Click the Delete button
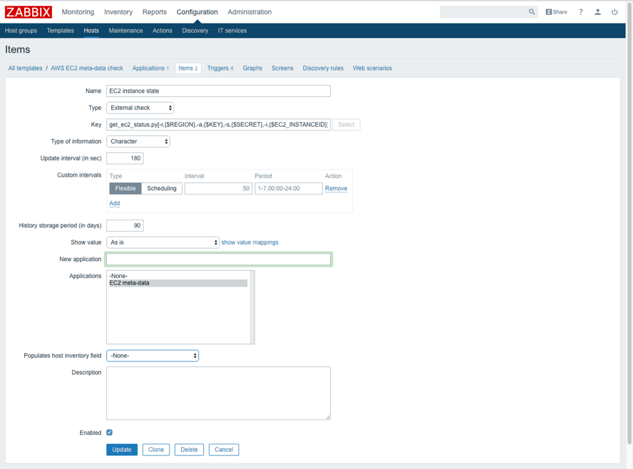The image size is (633, 469). point(189,450)
